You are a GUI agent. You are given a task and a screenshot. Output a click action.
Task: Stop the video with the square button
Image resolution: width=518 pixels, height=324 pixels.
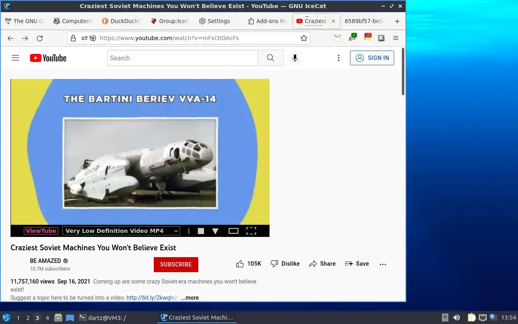201,231
